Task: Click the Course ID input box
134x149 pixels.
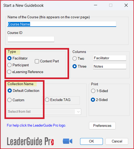Action: pos(31,39)
